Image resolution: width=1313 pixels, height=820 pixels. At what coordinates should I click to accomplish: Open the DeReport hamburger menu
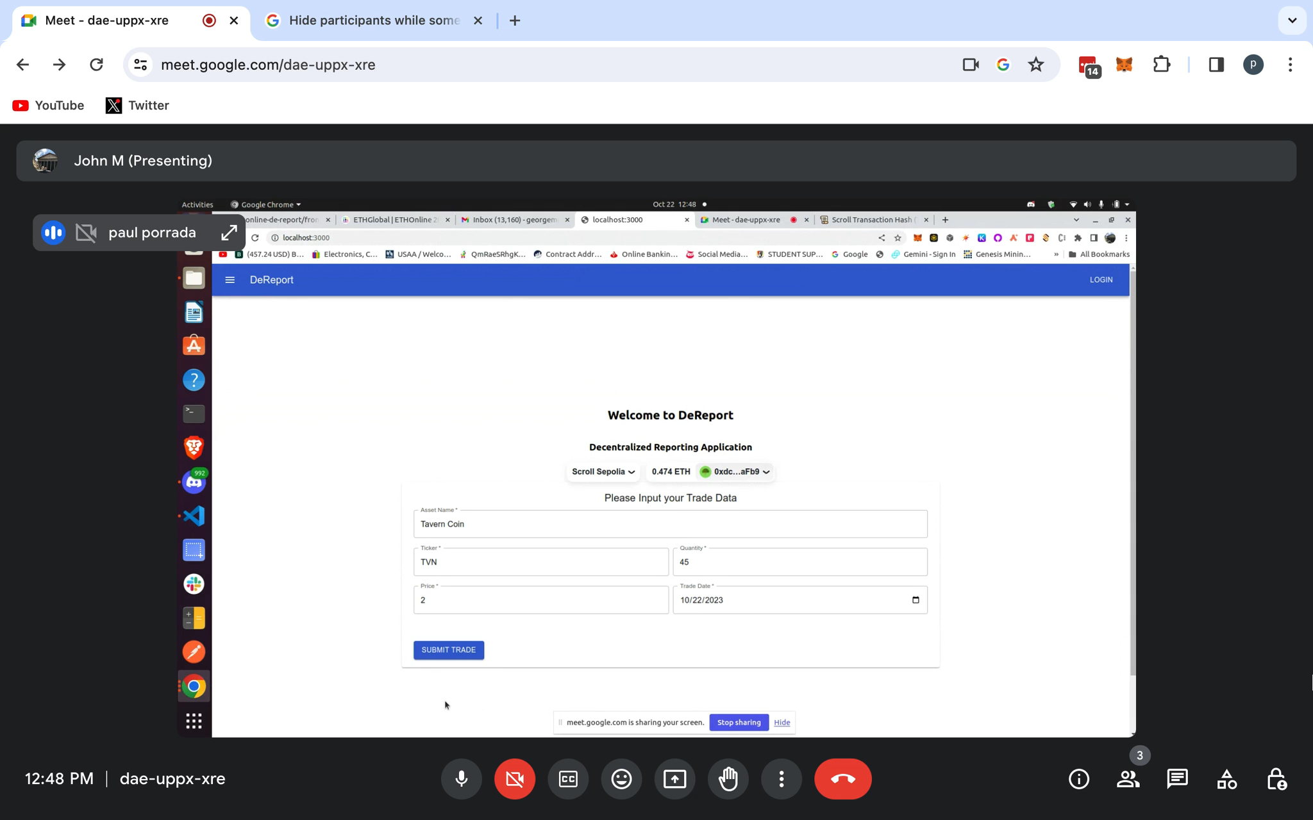click(230, 280)
